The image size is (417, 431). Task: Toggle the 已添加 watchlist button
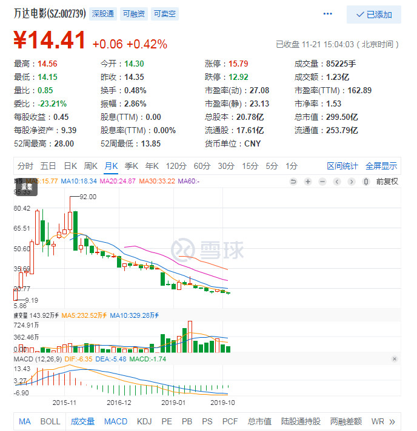tap(374, 15)
